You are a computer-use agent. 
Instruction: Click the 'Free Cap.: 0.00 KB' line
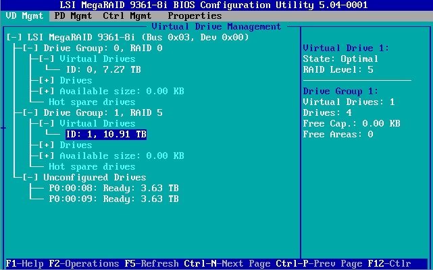coord(351,124)
